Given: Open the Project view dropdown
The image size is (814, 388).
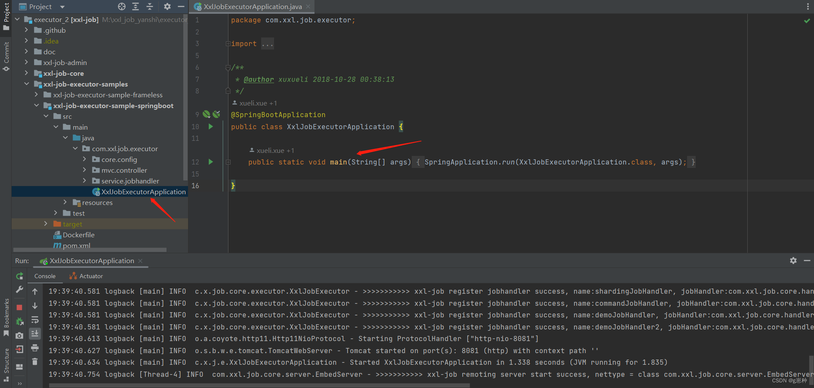Looking at the screenshot, I should tap(62, 7).
